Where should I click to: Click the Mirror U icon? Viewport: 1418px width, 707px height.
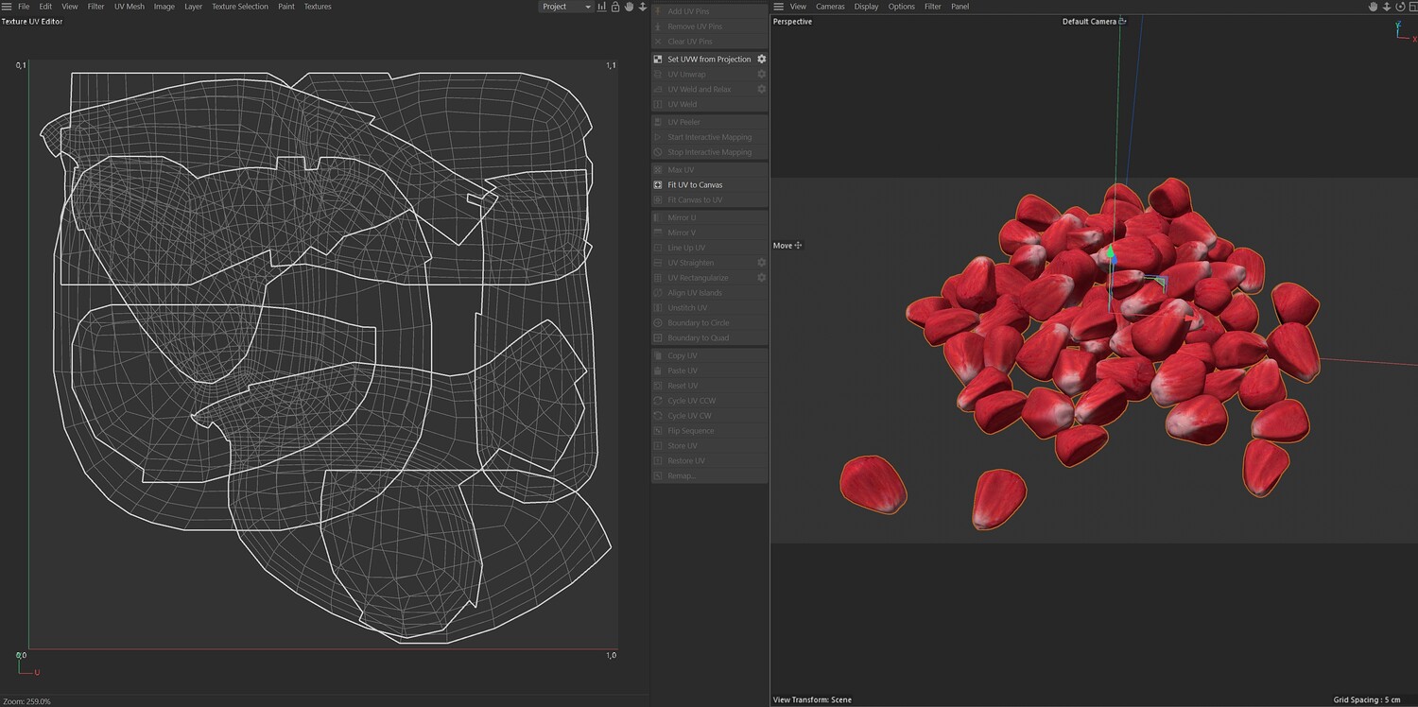pyautogui.click(x=658, y=217)
